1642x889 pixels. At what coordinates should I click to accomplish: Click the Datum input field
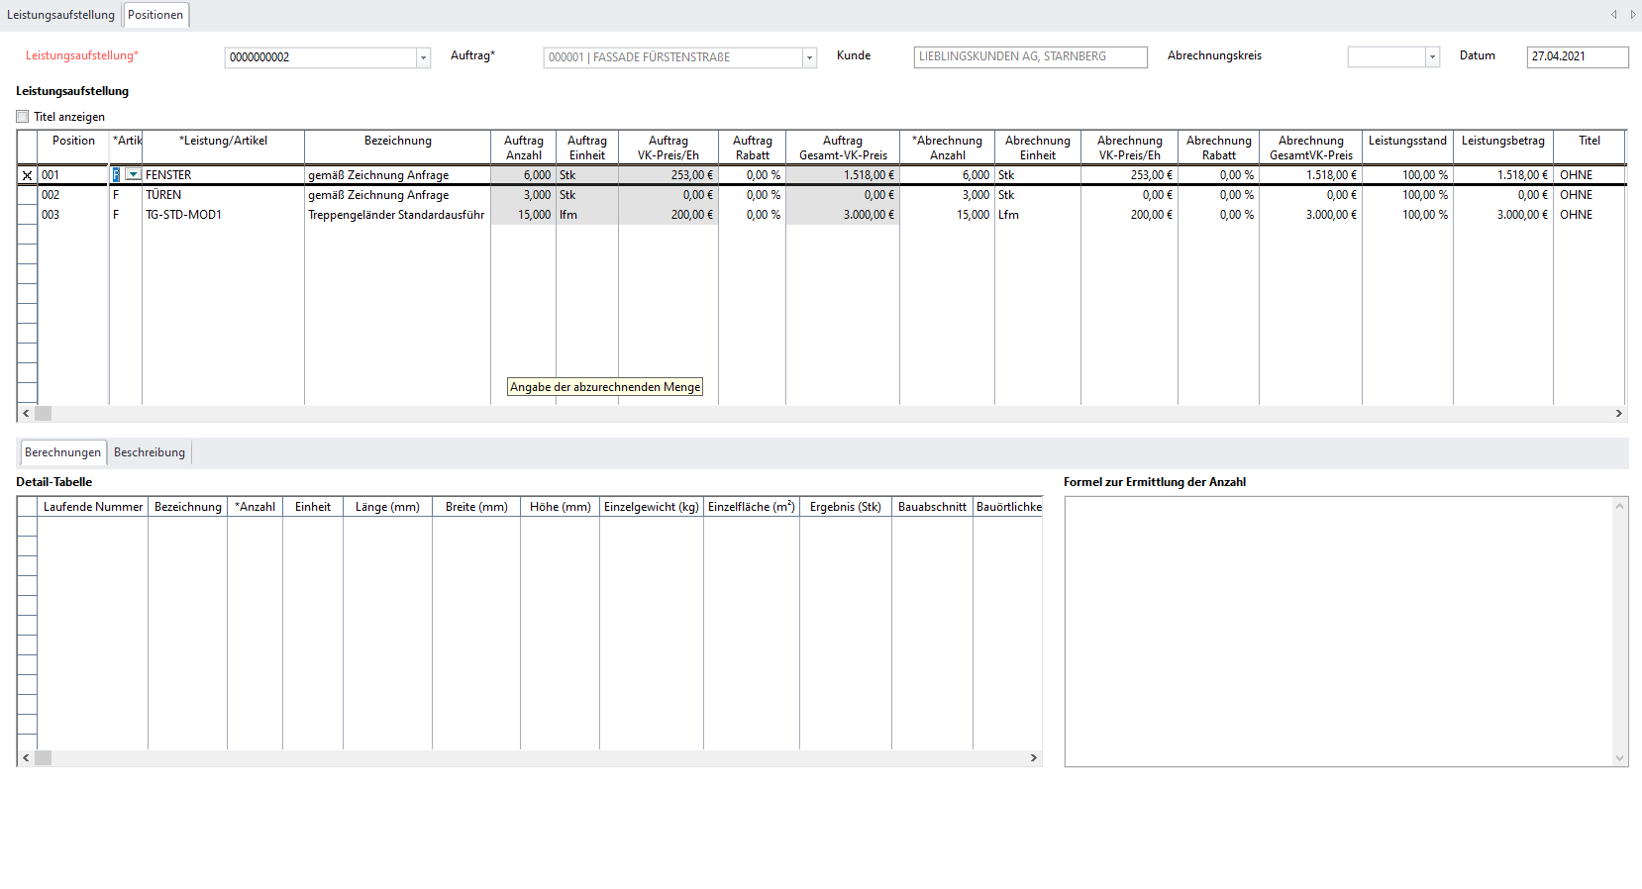tap(1577, 56)
